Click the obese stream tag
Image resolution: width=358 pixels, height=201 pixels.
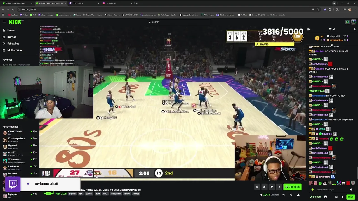point(136,194)
